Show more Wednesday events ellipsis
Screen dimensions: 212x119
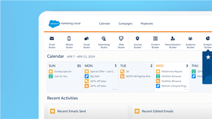coord(186,89)
